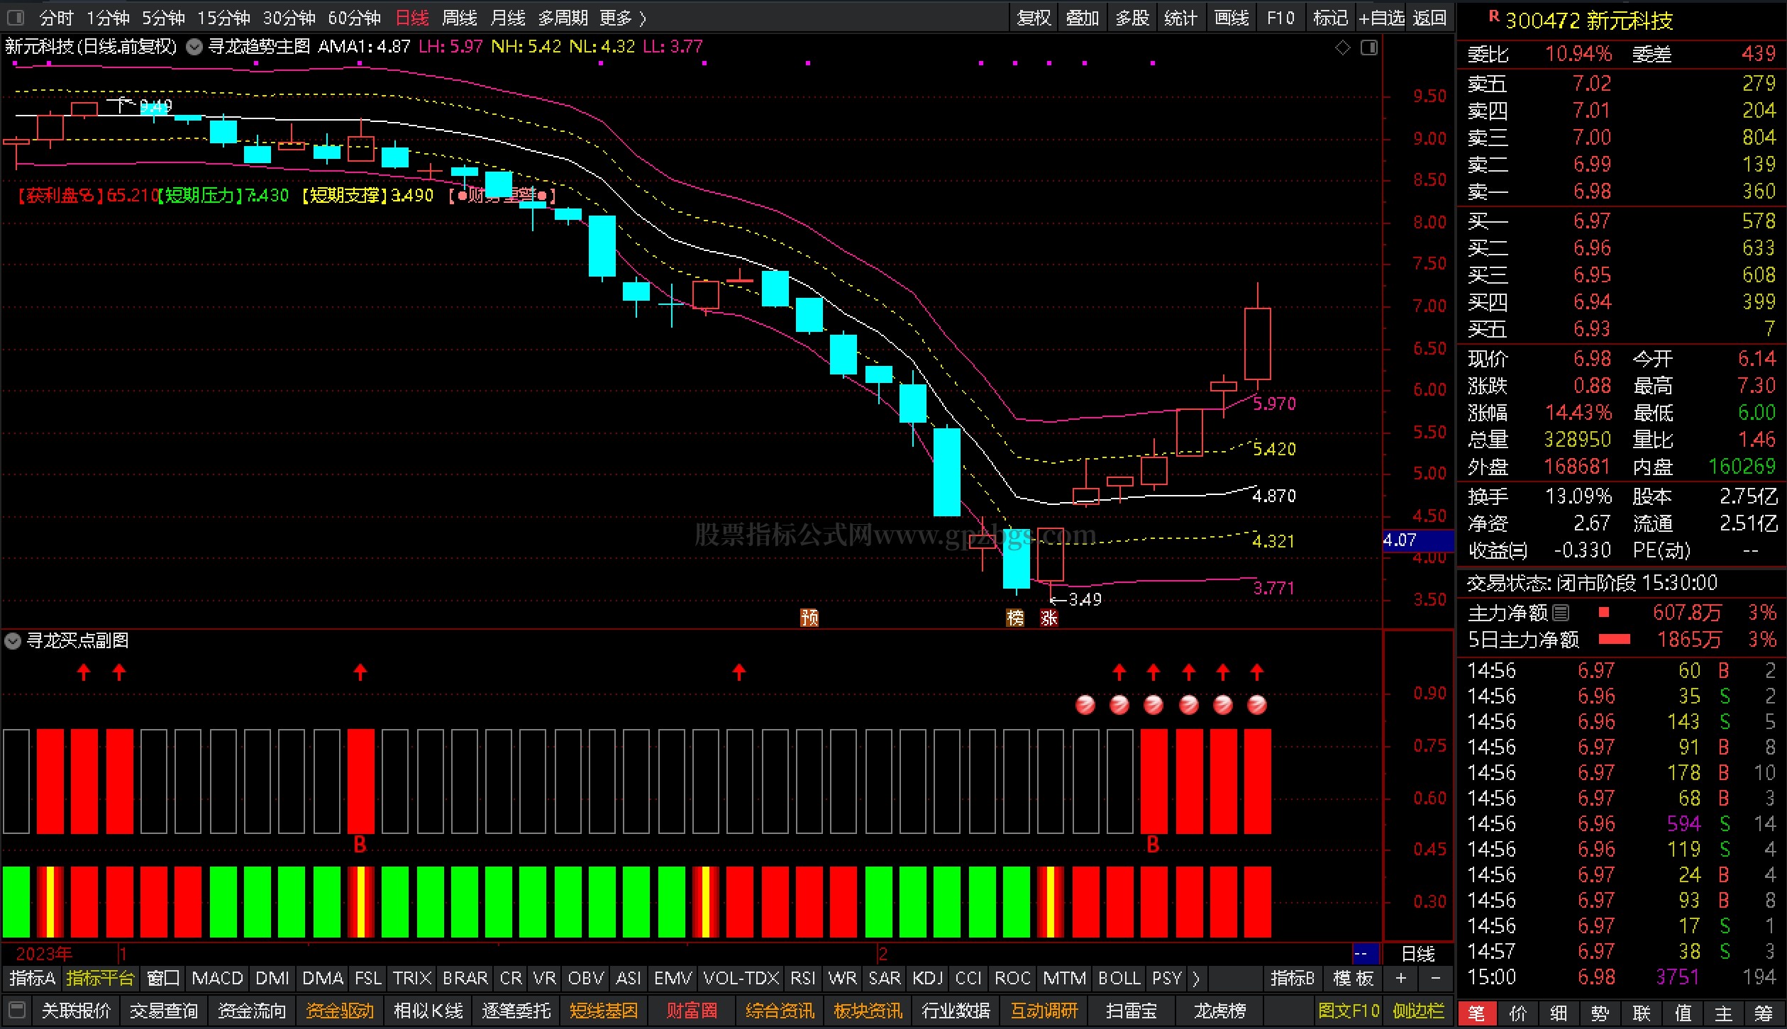
Task: Click the diamond icon above the chart
Action: (1342, 48)
